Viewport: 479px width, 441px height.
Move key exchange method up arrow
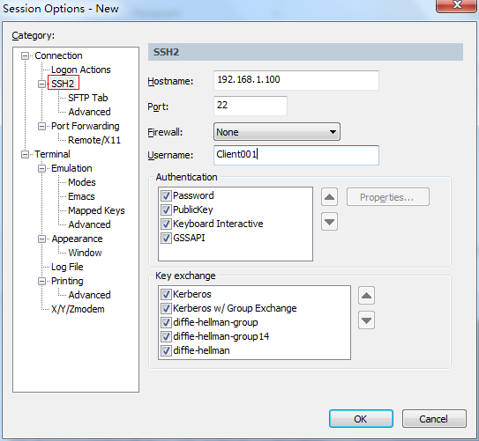pyautogui.click(x=366, y=296)
